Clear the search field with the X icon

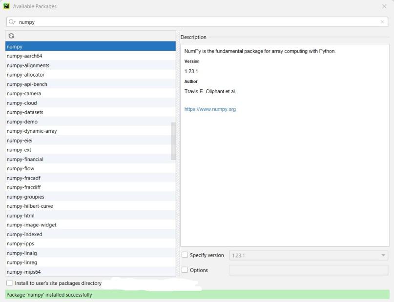[x=382, y=22]
